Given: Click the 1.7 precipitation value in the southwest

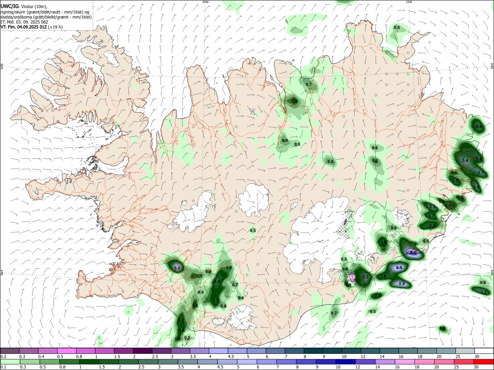Looking at the screenshot, I should point(216,300).
